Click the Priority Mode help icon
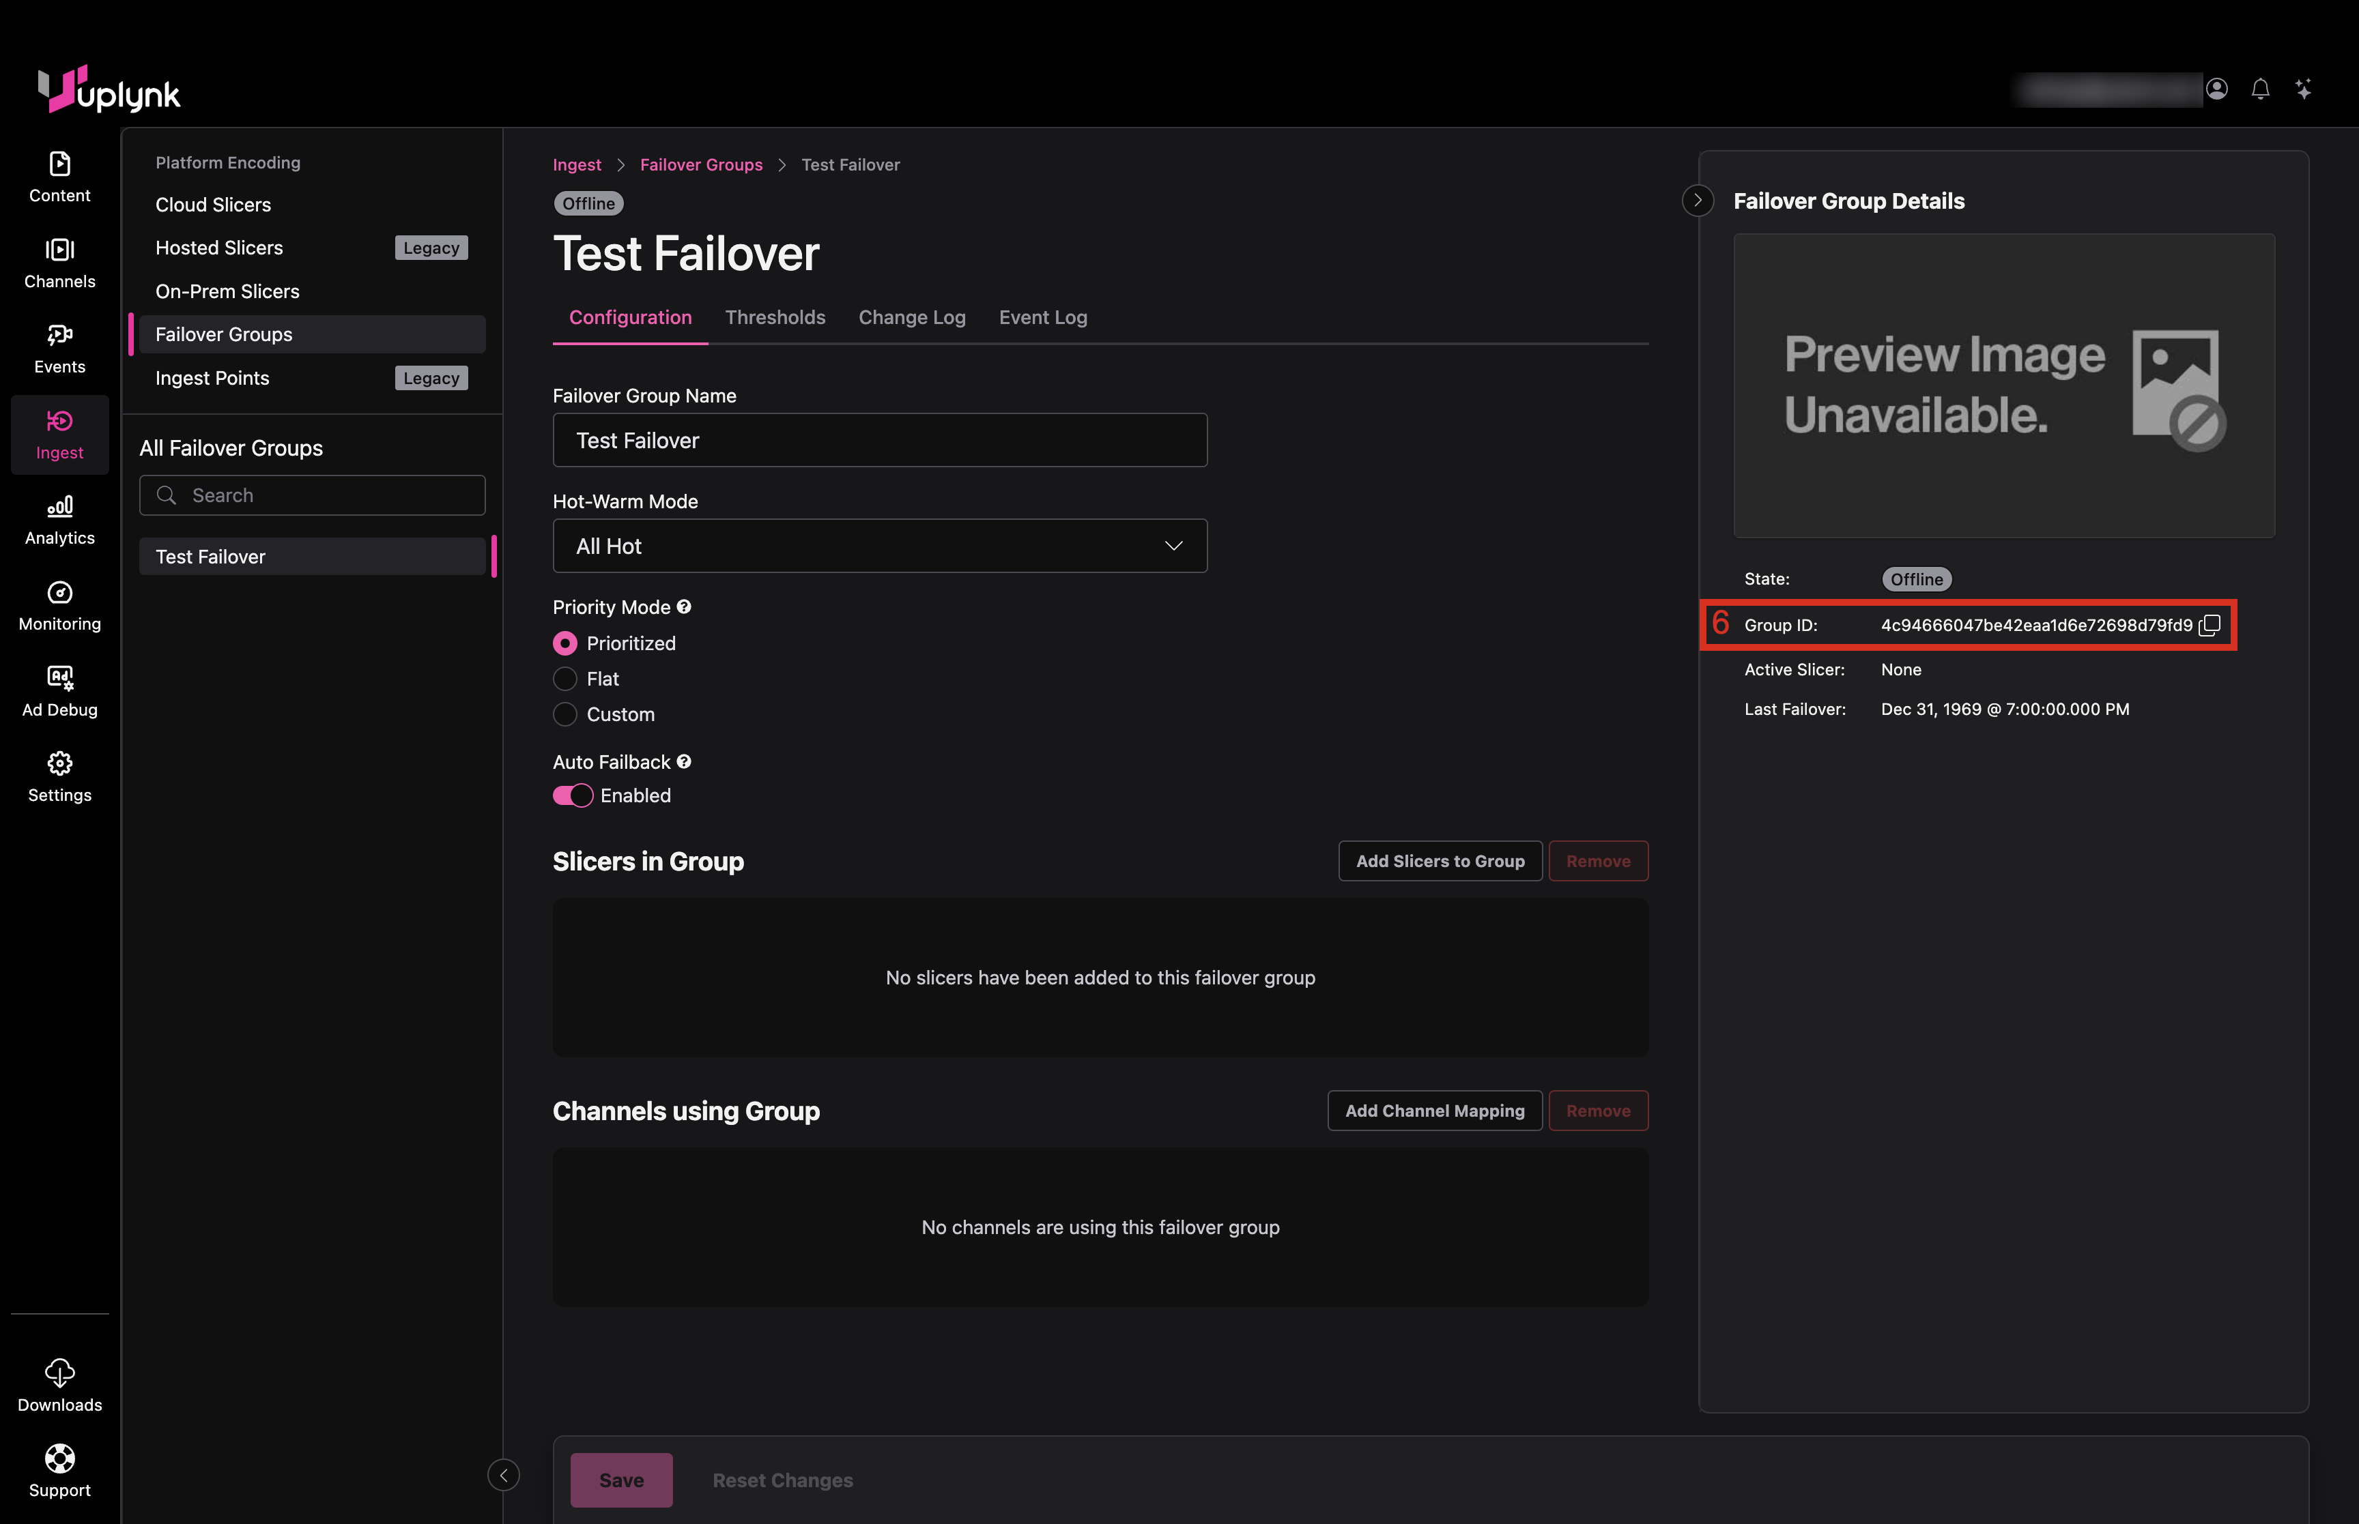2359x1524 pixels. pos(684,606)
